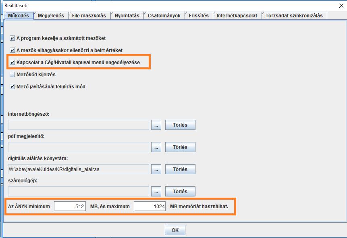The width and height of the screenshot is (347, 238).
Task: Enable the 'Mezőkód kijelzés' checkbox
Action: click(12, 75)
